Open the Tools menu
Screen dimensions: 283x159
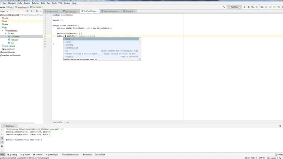pyautogui.click(x=54, y=3)
